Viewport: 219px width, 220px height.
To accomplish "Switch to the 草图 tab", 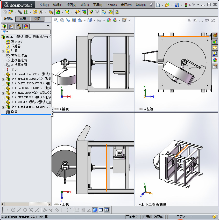I will [37, 19].
